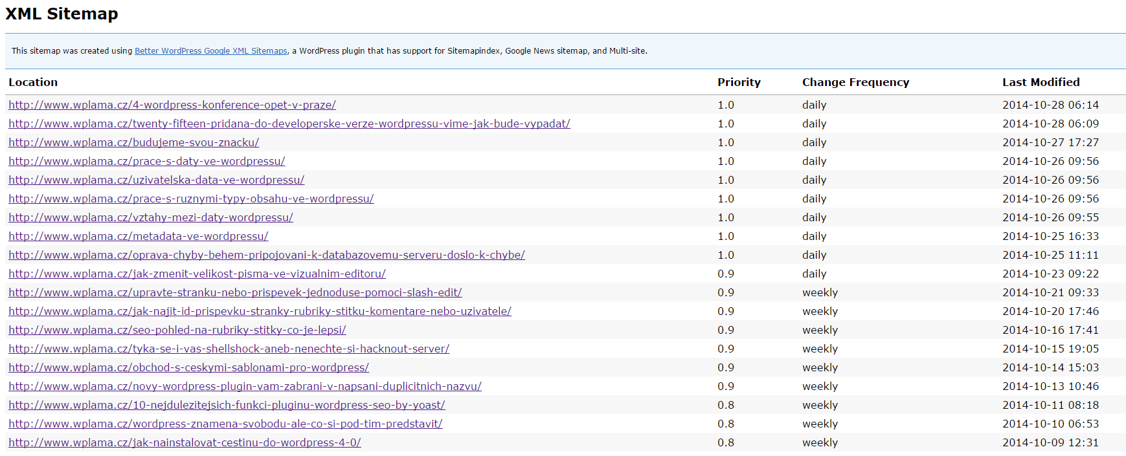Select the date 2014-10-27 17:27
Viewport: 1126px width, 456px height.
[1051, 142]
